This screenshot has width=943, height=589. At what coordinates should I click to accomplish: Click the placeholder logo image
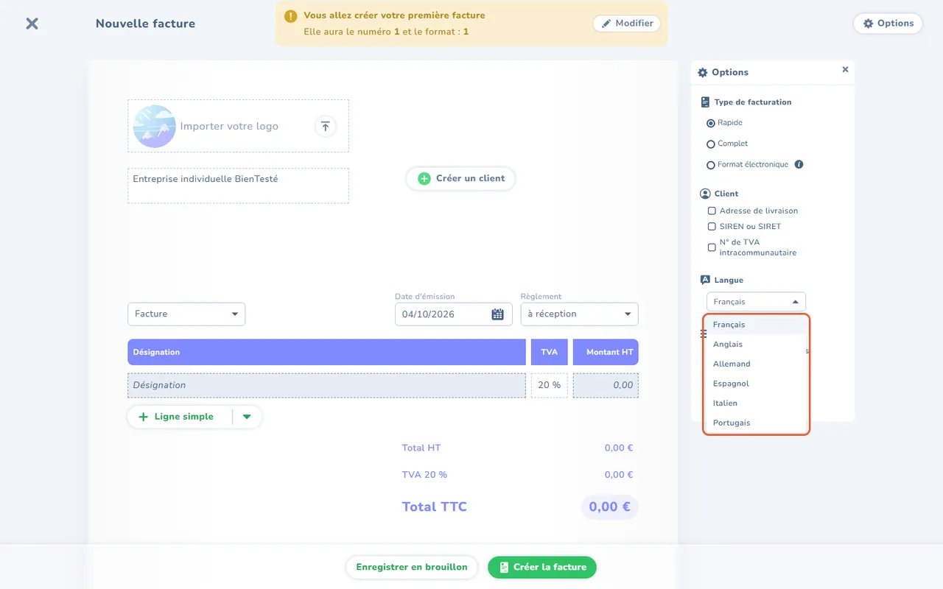point(154,126)
